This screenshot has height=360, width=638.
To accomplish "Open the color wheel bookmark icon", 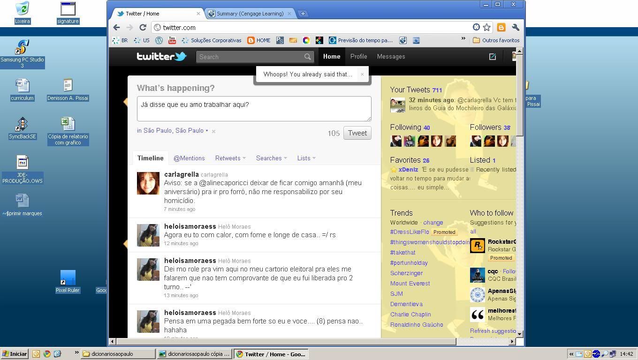I will tap(306, 40).
